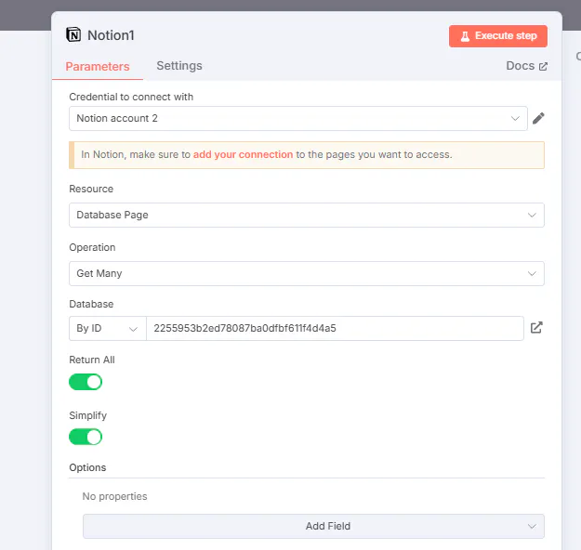
Task: Expand the Add Field options dropdown
Action: click(x=313, y=526)
